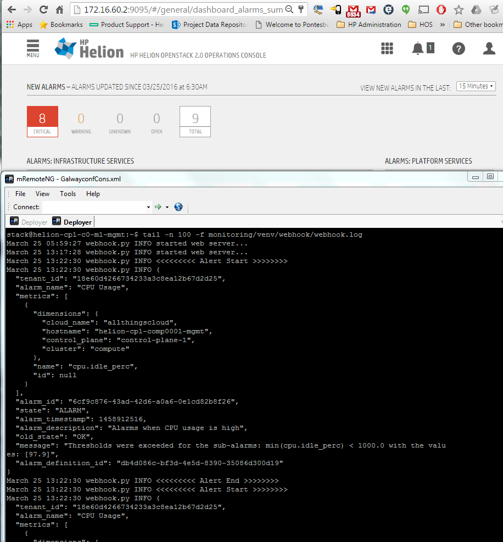Open the Helion apps grid icon
503x542 pixels.
pos(387,48)
